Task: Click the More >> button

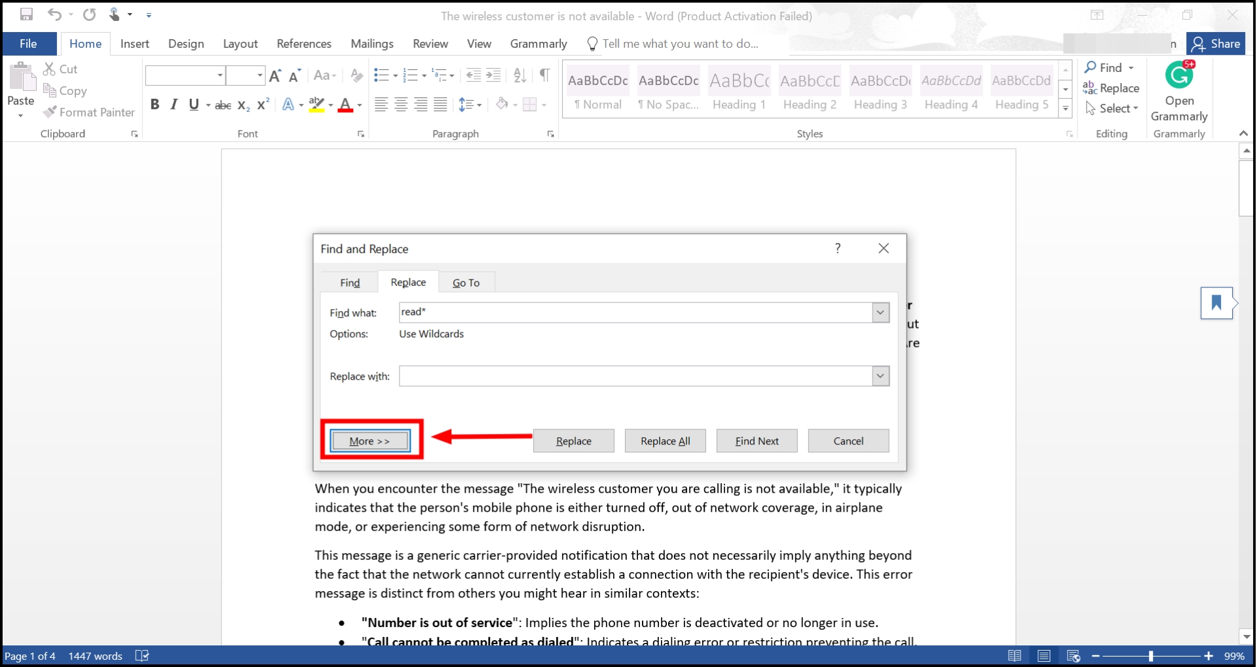Action: (x=370, y=441)
